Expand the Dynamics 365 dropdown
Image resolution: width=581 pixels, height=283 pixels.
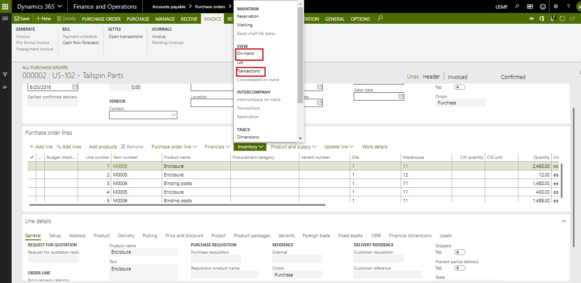(x=39, y=6)
